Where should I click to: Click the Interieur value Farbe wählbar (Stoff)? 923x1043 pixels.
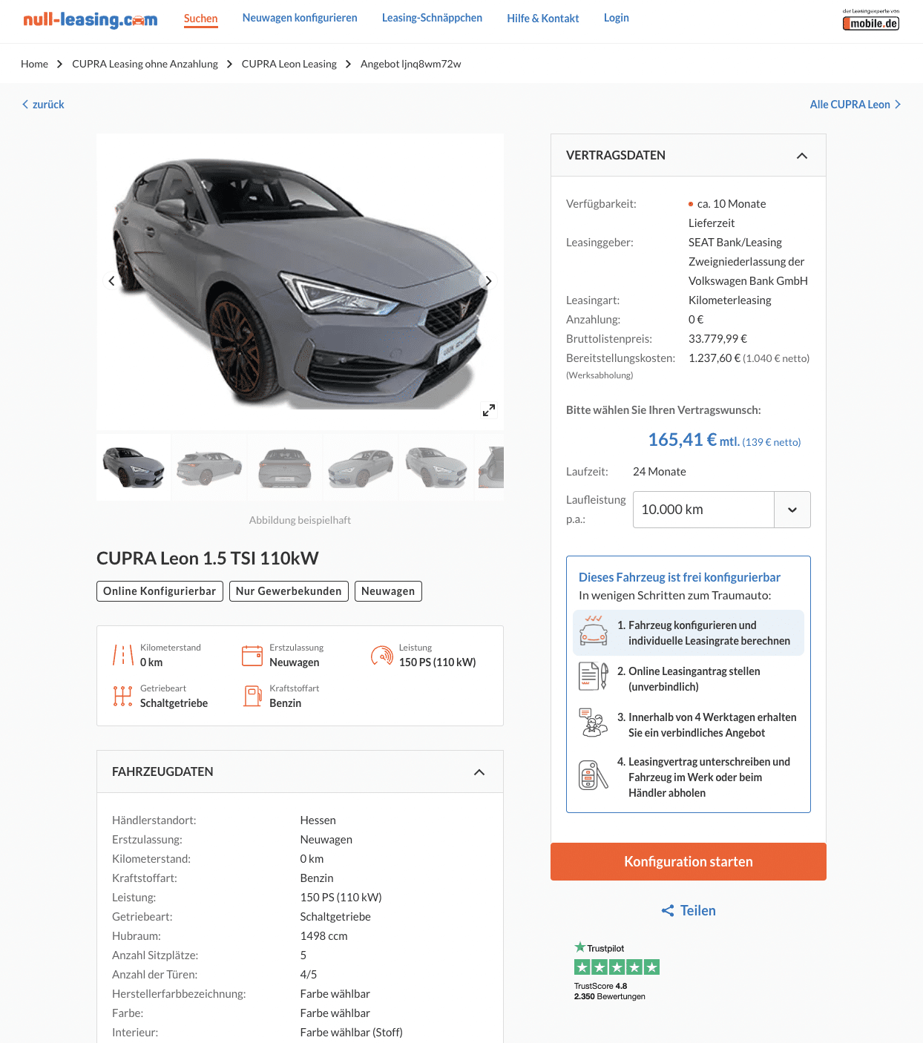coord(352,1033)
